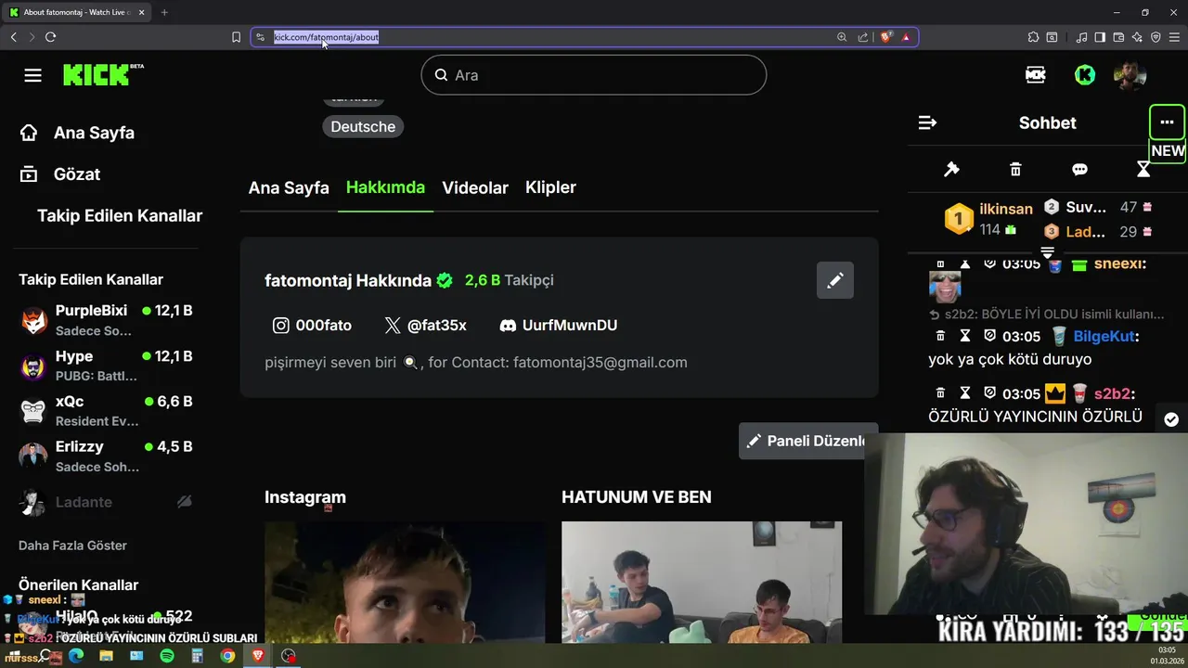Click the share page icon
The width and height of the screenshot is (1188, 668).
863,37
